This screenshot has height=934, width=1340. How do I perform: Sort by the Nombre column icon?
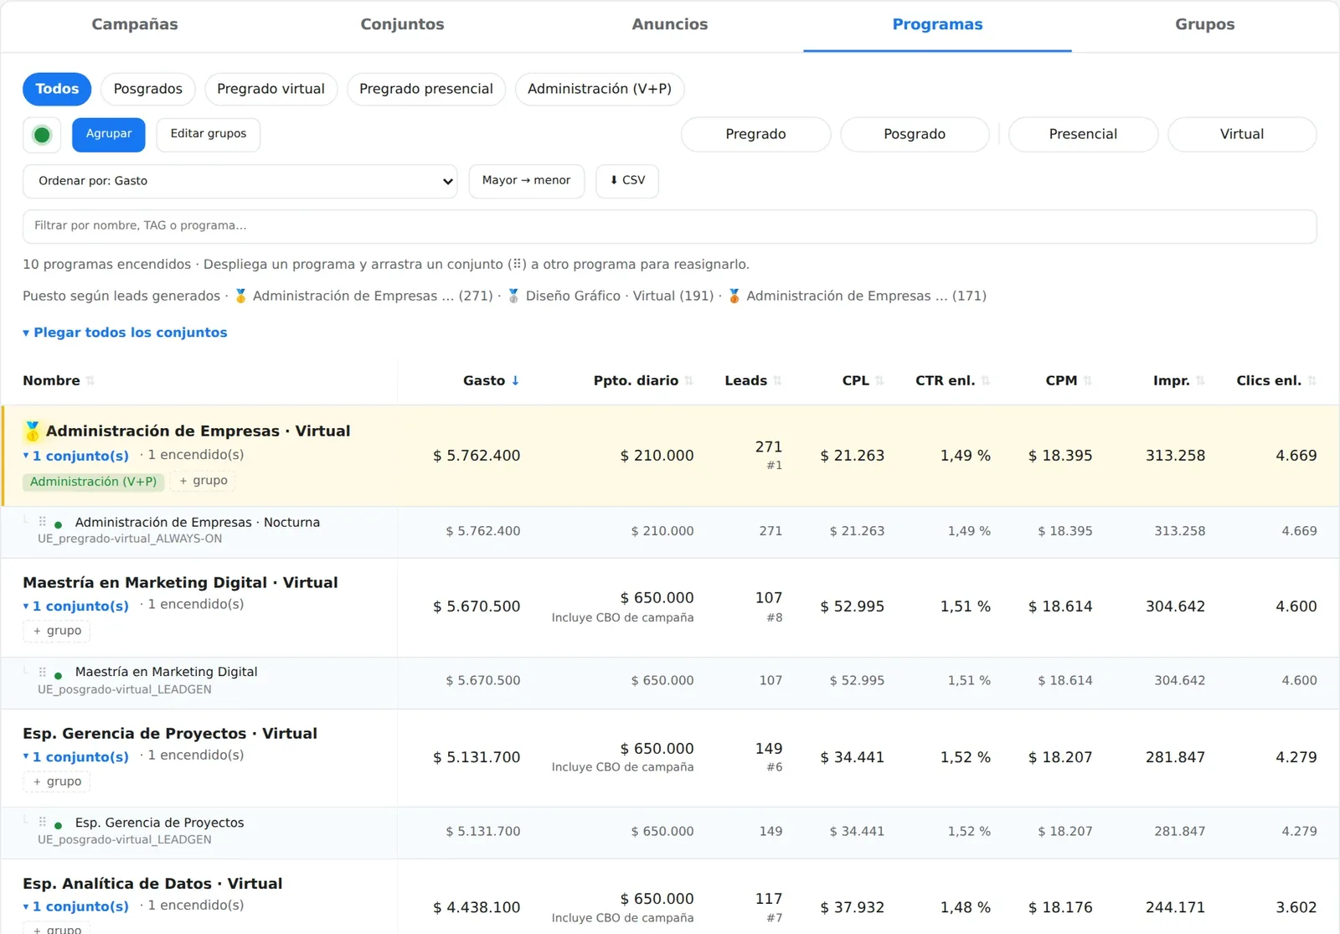tap(90, 380)
